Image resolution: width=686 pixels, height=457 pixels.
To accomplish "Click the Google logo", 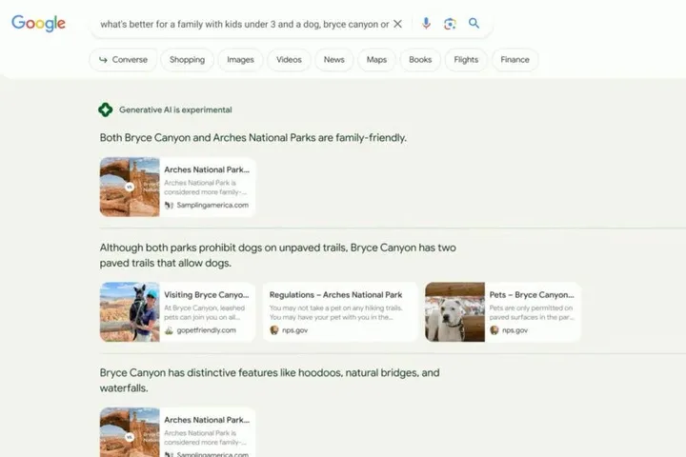I will 38,24.
